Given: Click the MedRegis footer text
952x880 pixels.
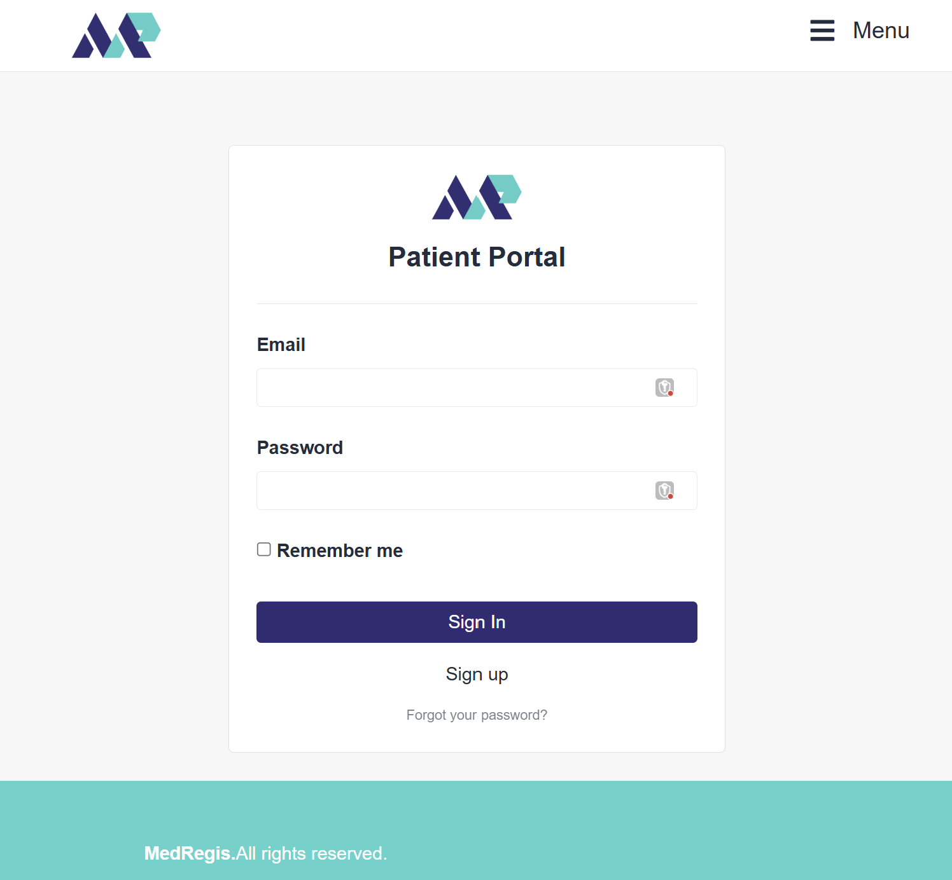Looking at the screenshot, I should click(189, 853).
